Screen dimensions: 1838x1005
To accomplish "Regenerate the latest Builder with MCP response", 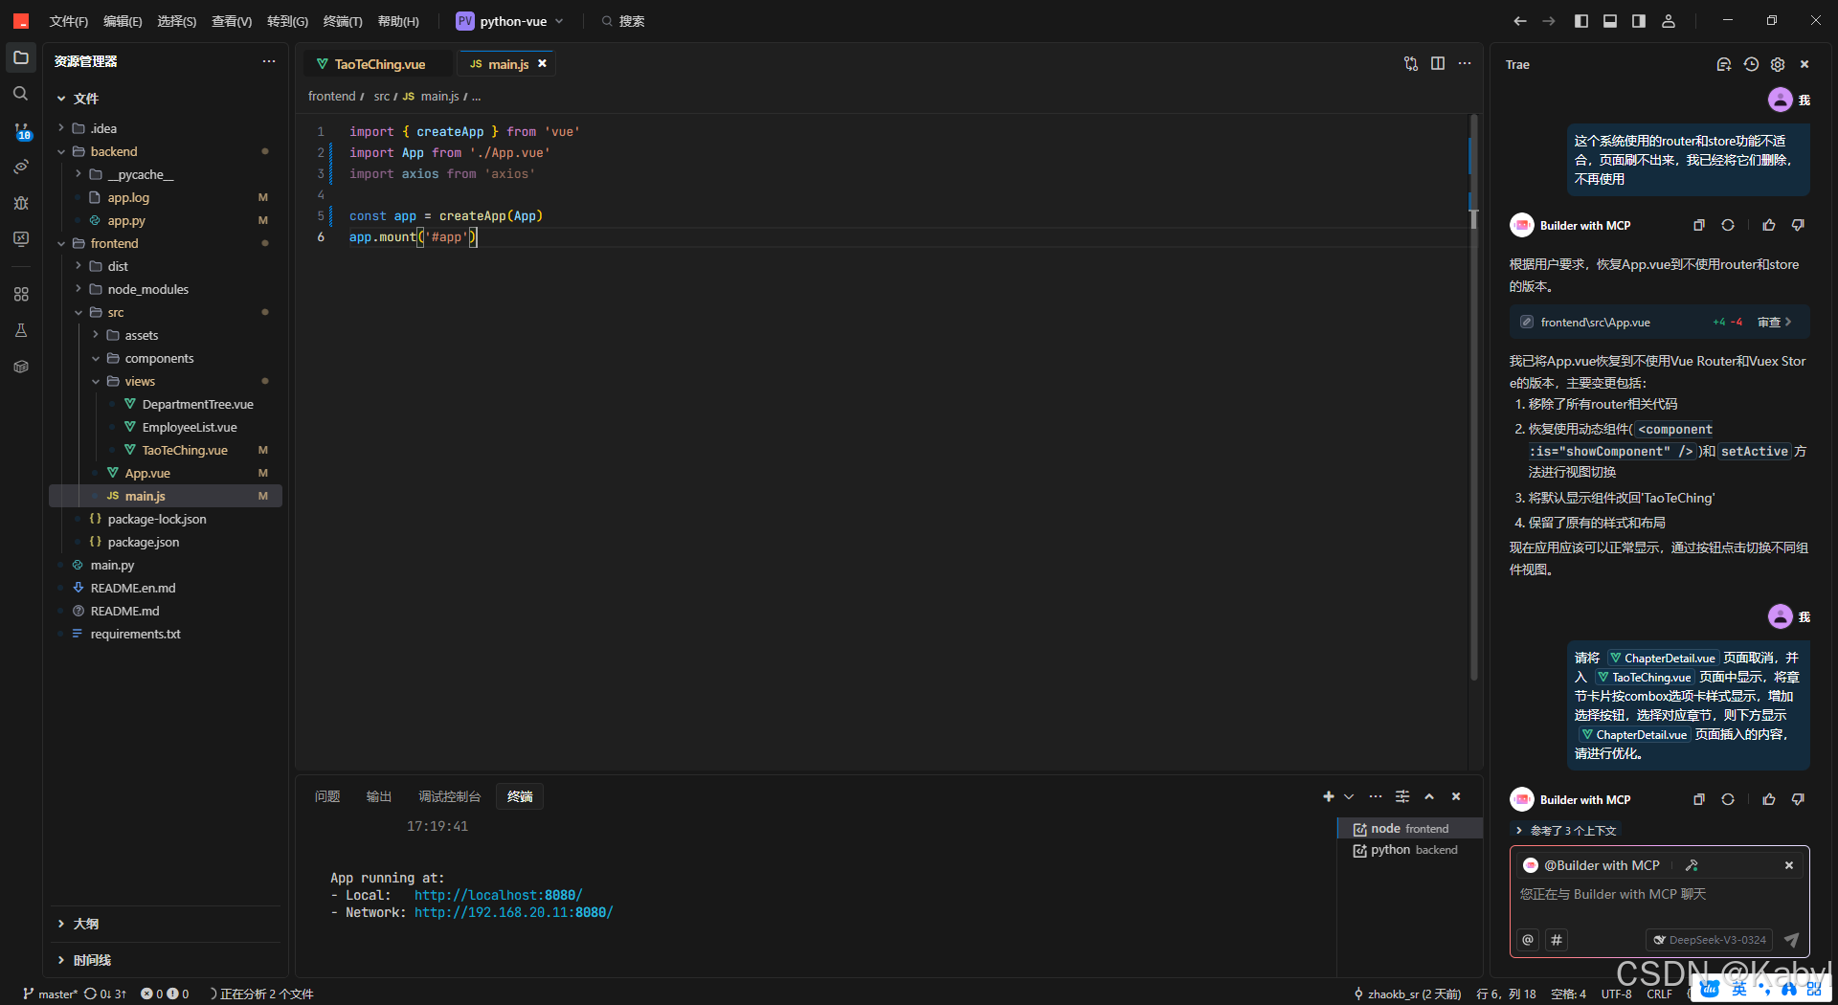I will 1728,799.
